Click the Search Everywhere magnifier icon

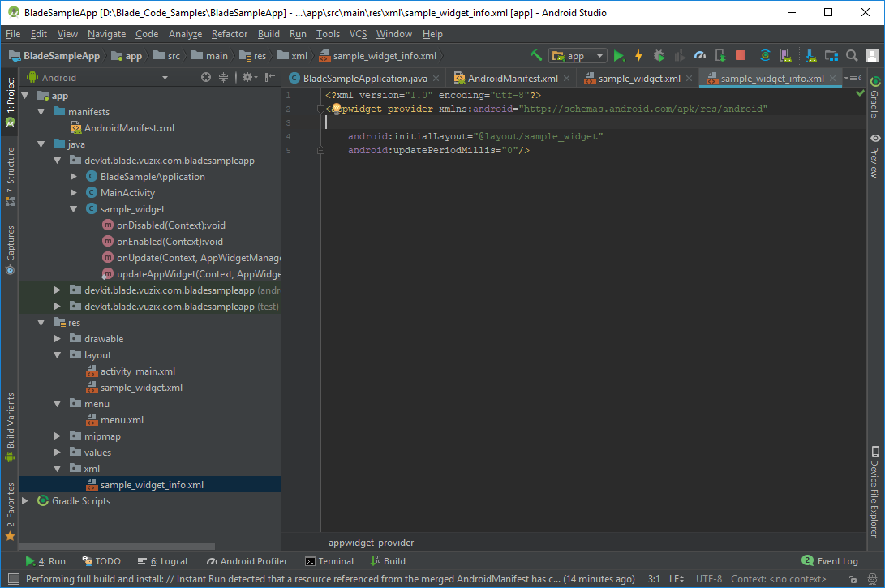[852, 55]
